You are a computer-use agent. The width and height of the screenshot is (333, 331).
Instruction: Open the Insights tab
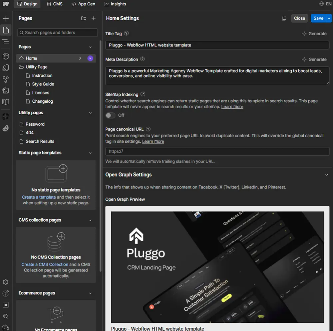tap(115, 4)
